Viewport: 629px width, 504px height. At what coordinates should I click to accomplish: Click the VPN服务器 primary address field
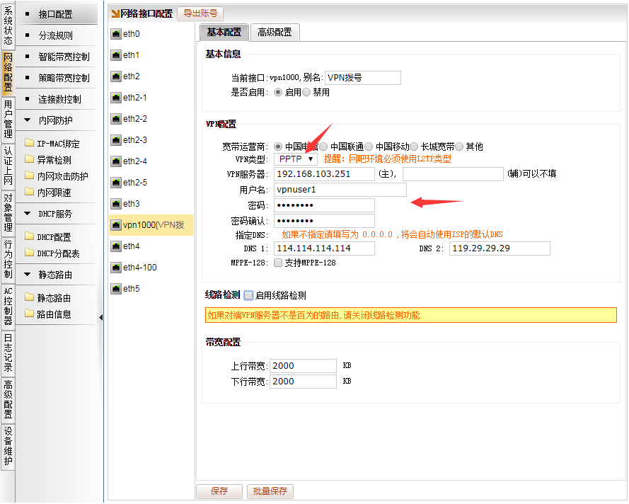click(324, 174)
